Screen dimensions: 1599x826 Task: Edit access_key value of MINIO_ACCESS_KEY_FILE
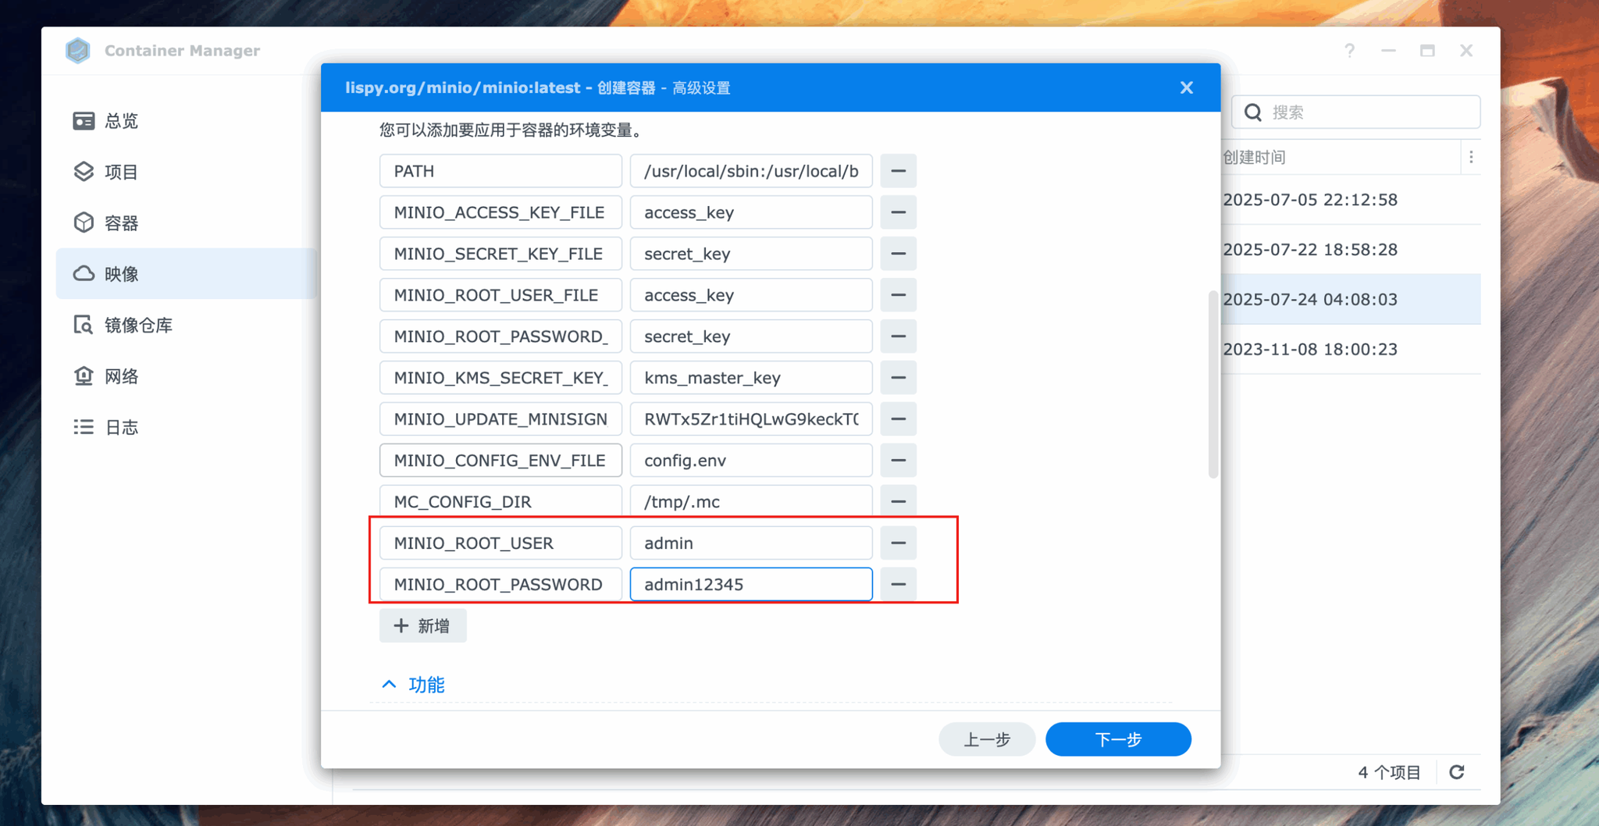[751, 212]
